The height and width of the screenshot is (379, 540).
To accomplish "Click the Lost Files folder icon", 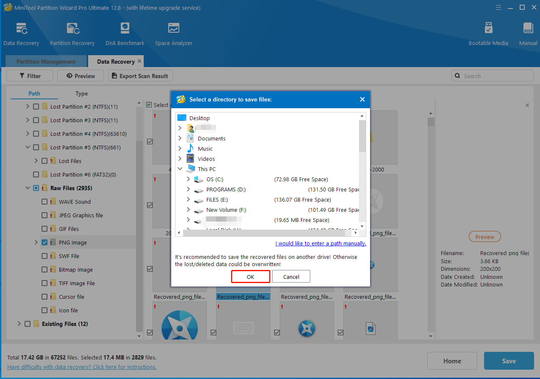I will point(53,161).
